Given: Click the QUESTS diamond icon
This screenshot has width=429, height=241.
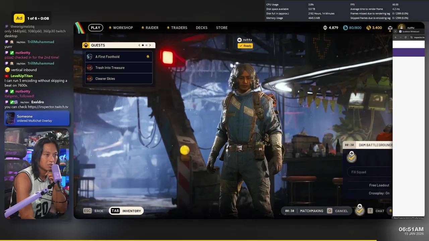Looking at the screenshot, I should [x=86, y=45].
